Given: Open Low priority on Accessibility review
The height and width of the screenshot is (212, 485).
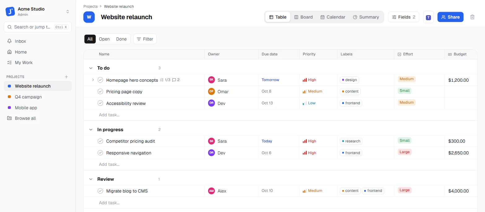Looking at the screenshot, I should tap(309, 103).
